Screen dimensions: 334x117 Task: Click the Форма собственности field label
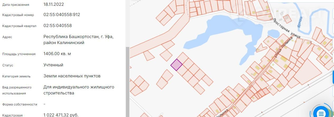[19, 104]
